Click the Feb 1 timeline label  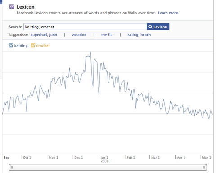point(130,158)
